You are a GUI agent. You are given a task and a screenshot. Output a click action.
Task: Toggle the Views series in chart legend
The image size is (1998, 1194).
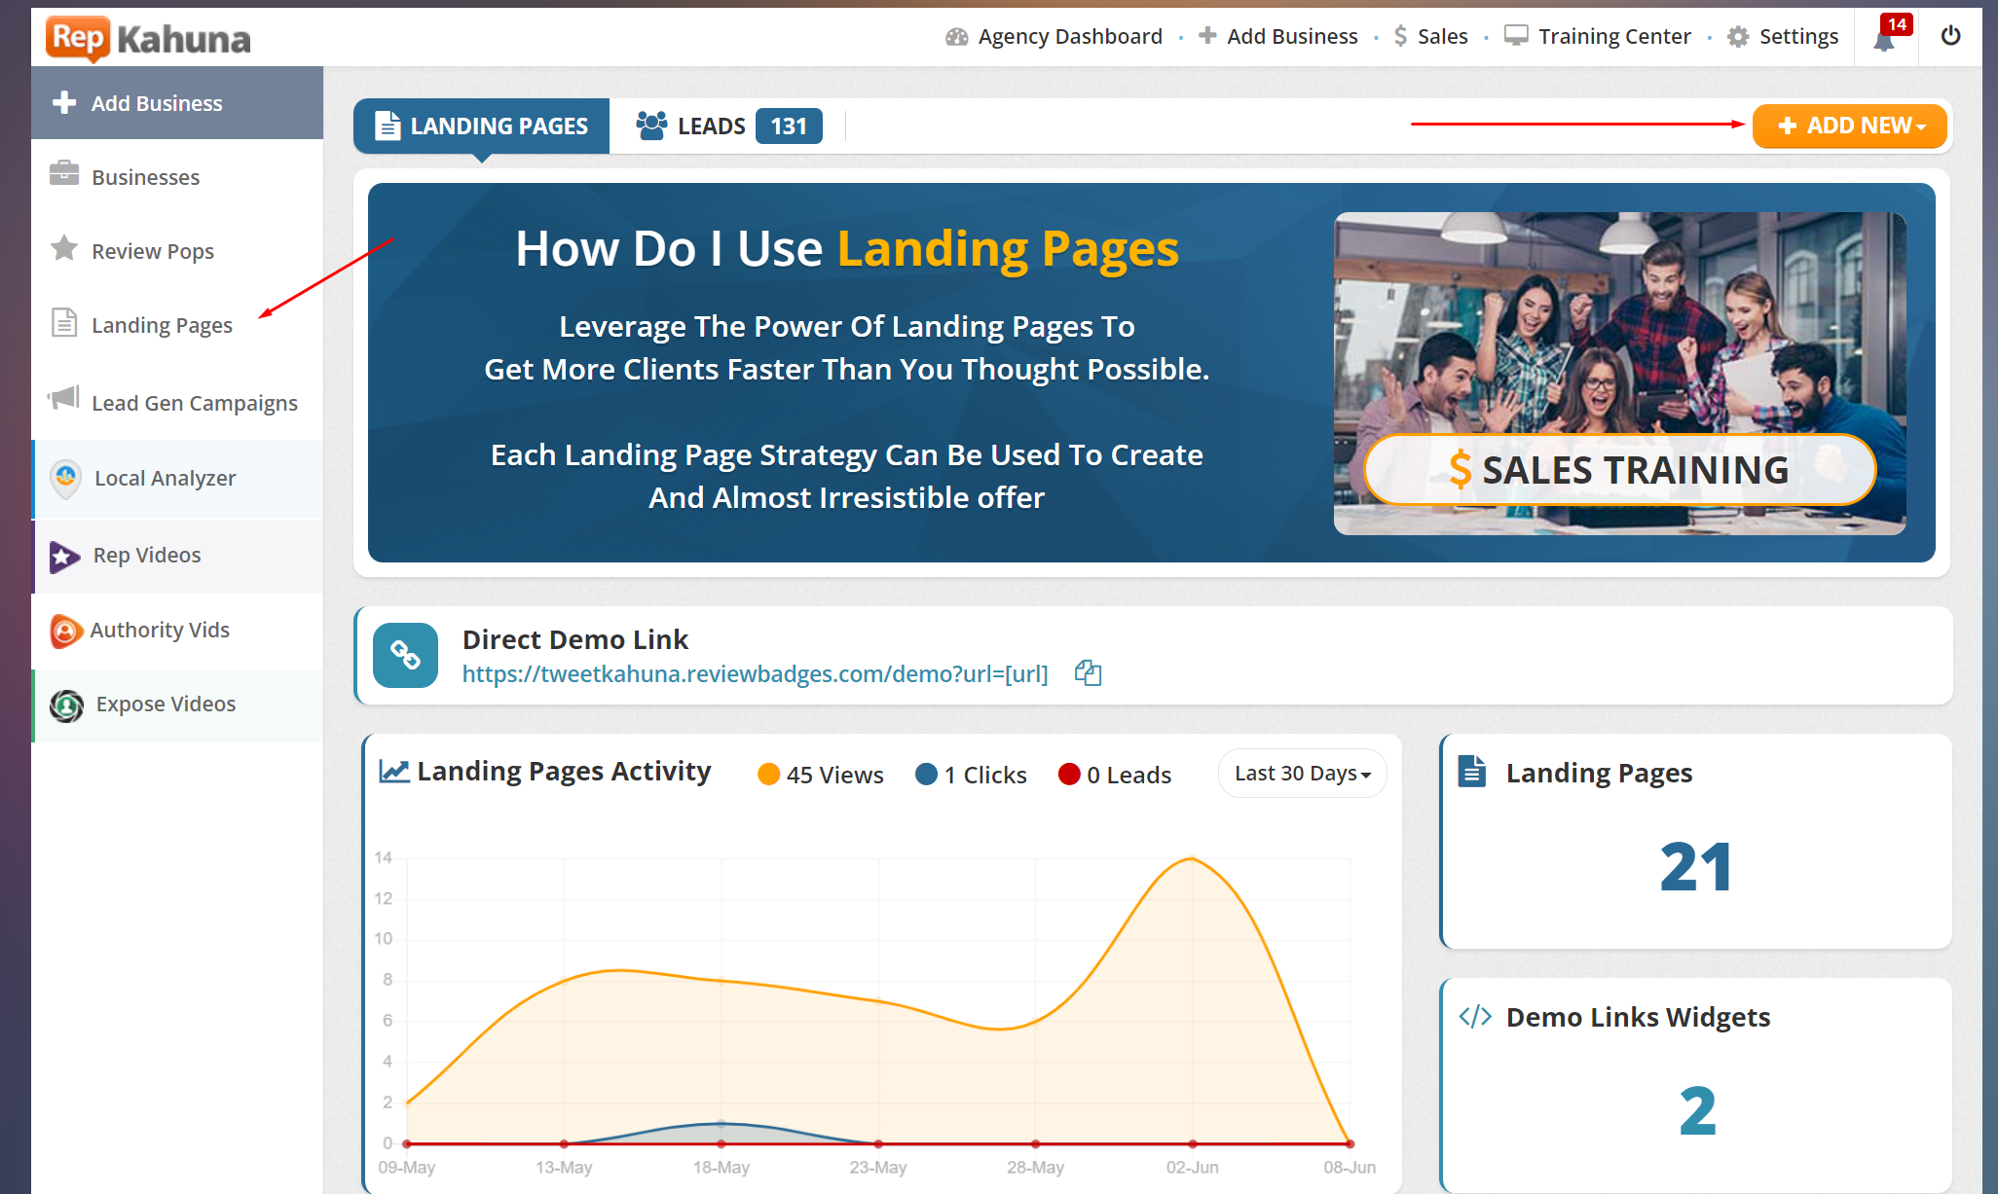[821, 775]
